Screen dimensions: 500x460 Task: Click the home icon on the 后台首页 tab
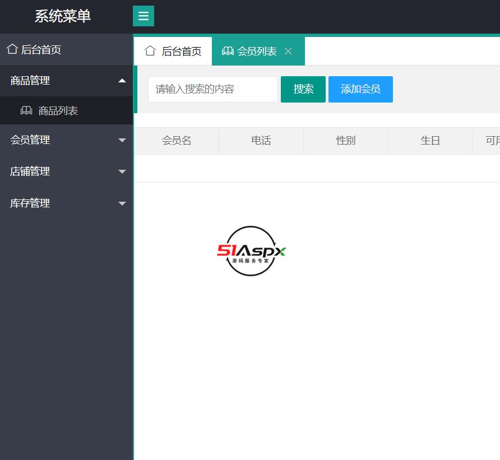pos(150,50)
